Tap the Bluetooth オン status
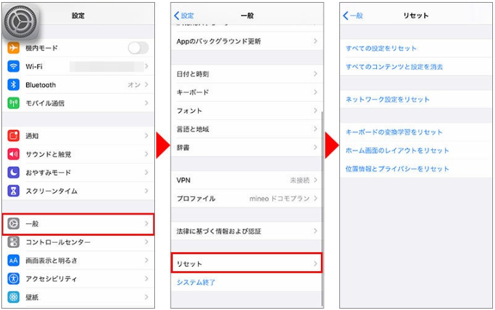Viewport: 495px width, 310px height. click(135, 84)
